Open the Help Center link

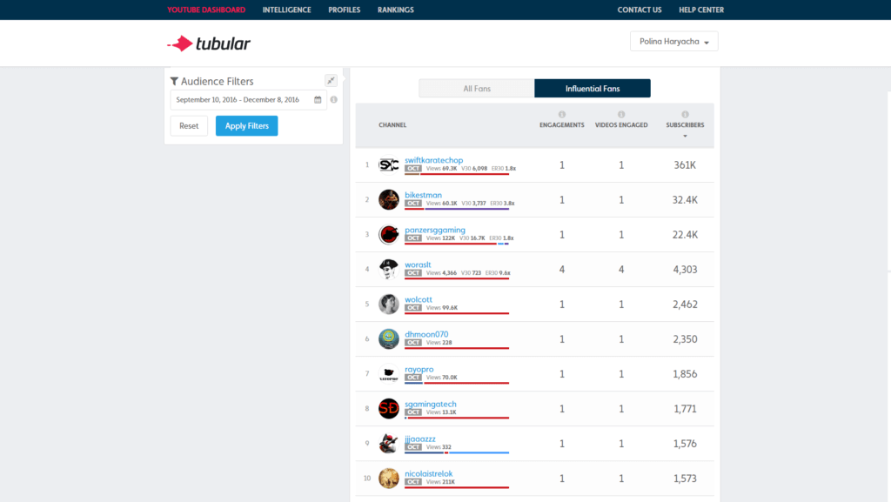(x=701, y=10)
